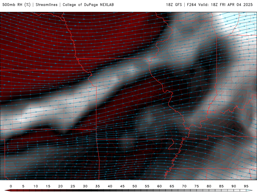Click the colorbar label "80"
The height and width of the screenshot is (192, 257).
pyautogui.click(x=209, y=186)
